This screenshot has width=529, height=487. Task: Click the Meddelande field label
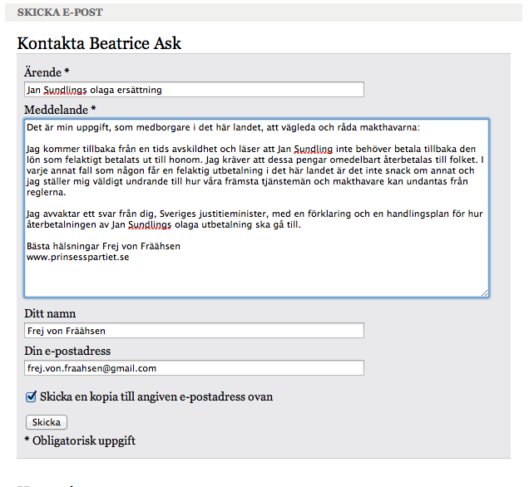click(x=60, y=110)
